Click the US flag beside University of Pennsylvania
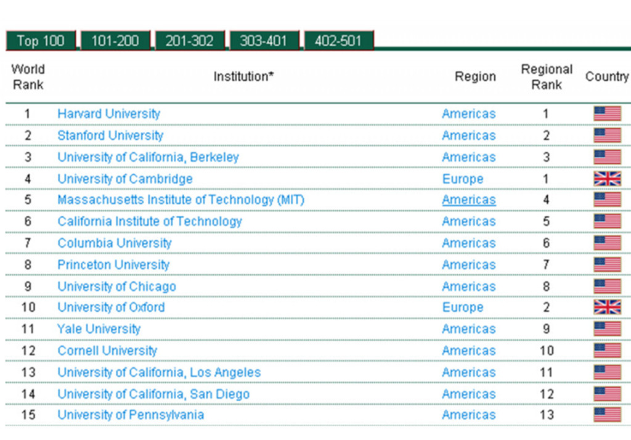Image resolution: width=631 pixels, height=440 pixels. click(607, 415)
